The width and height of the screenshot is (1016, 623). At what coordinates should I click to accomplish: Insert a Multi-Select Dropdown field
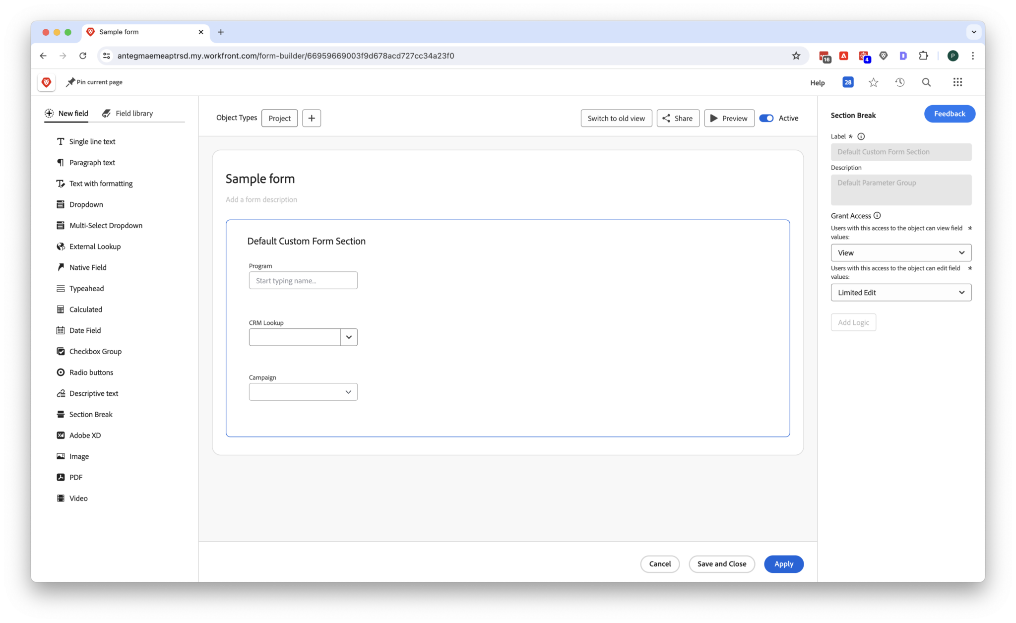pyautogui.click(x=105, y=225)
